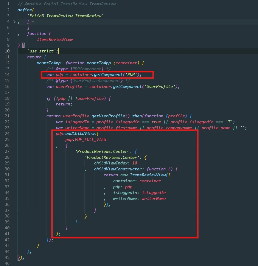The width and height of the screenshot is (258, 266).
Task: Click "return new ItemsReviewView({" on line 31
Action: (137, 175)
